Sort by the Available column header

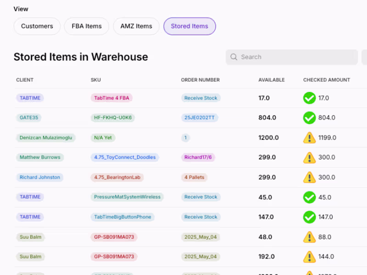pos(272,80)
